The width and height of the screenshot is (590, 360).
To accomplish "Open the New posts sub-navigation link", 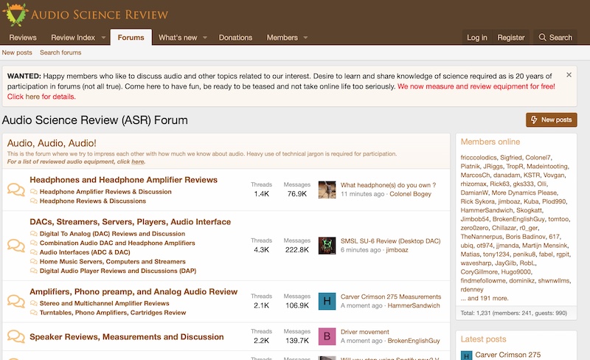I will 17,52.
